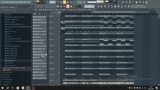Toggle the highlighted countdown before recording button
Image resolution: width=160 pixels, height=90 pixels.
(x=64, y=2)
